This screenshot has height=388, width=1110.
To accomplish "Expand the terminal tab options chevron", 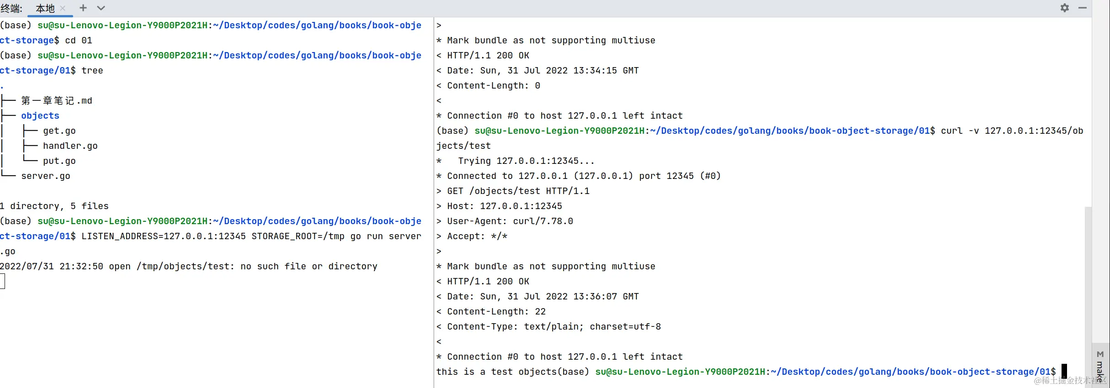I will coord(101,8).
